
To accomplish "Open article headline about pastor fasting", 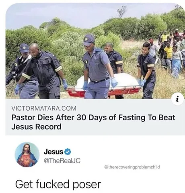I will click(93, 122).
